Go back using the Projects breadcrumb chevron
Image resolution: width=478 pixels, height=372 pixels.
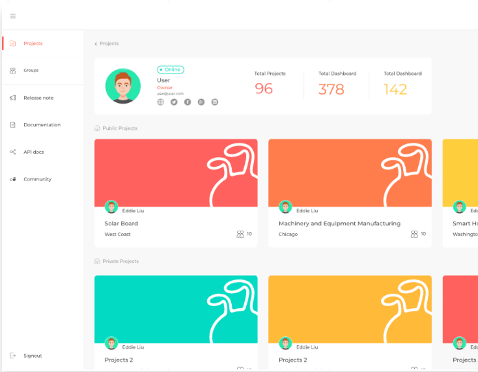(96, 44)
